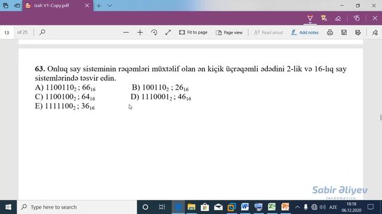Open the volume control

click(x=323, y=207)
